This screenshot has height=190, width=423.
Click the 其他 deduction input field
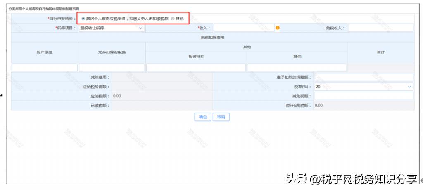(297, 67)
